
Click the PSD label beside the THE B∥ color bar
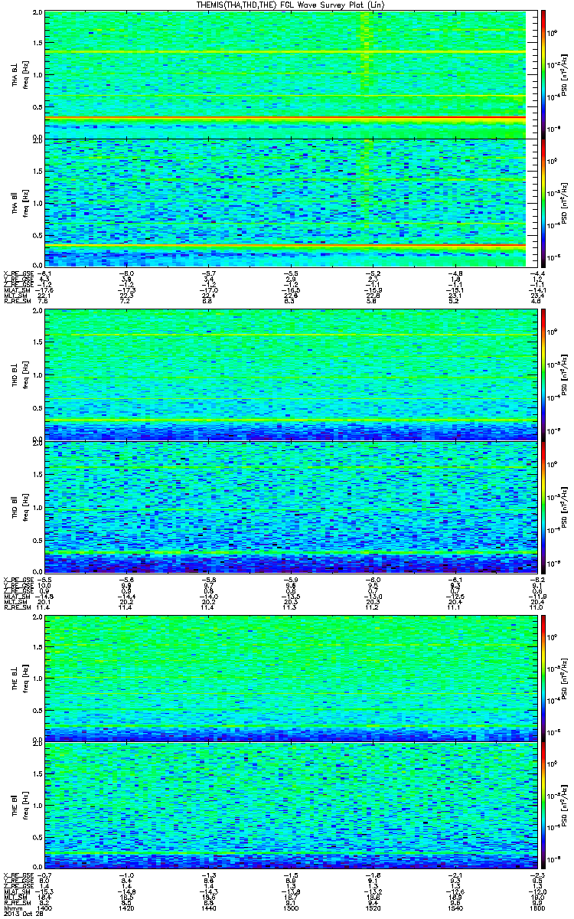pyautogui.click(x=565, y=806)
